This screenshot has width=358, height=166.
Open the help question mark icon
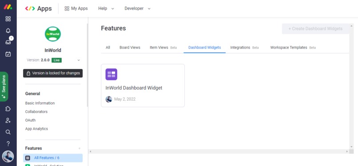click(8, 144)
